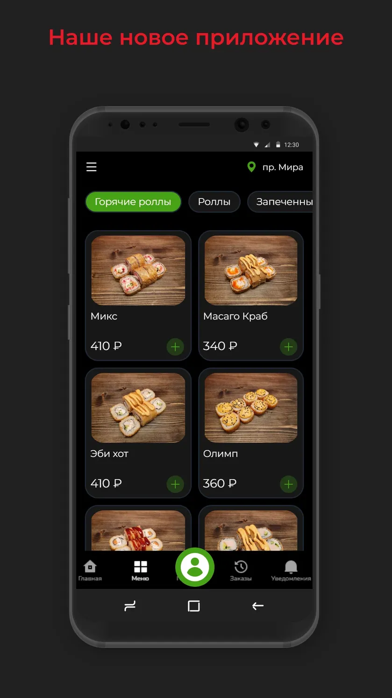Open Заказы order history icon
The height and width of the screenshot is (698, 392).
[x=241, y=570]
